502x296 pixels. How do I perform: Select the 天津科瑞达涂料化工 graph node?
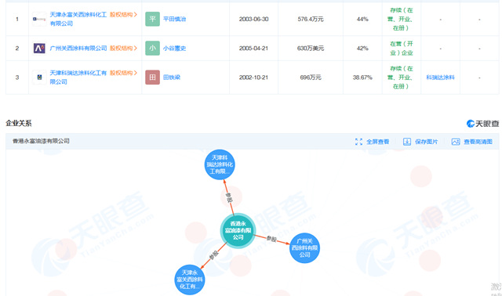click(x=220, y=164)
